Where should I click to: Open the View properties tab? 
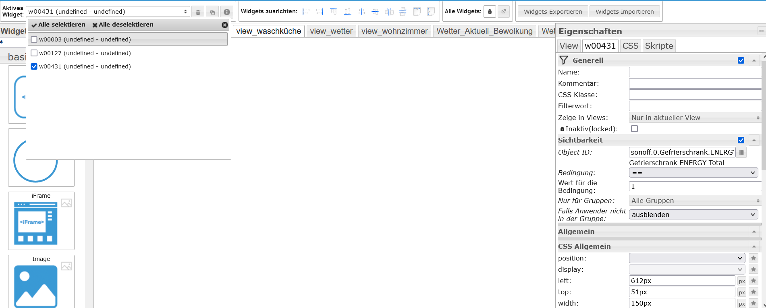pyautogui.click(x=569, y=46)
